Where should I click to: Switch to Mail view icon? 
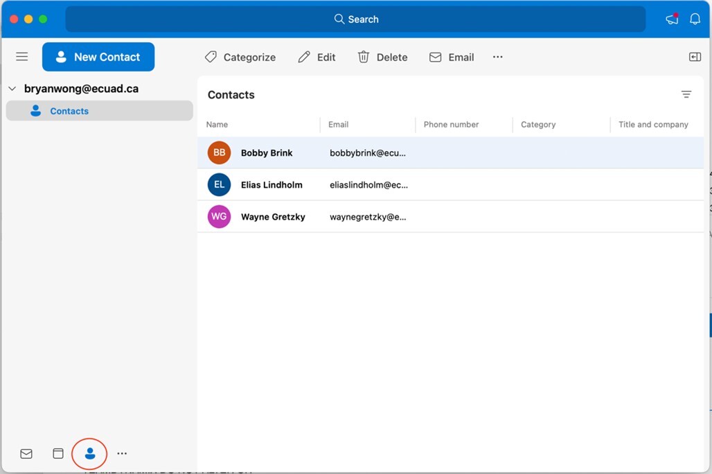[x=26, y=453]
